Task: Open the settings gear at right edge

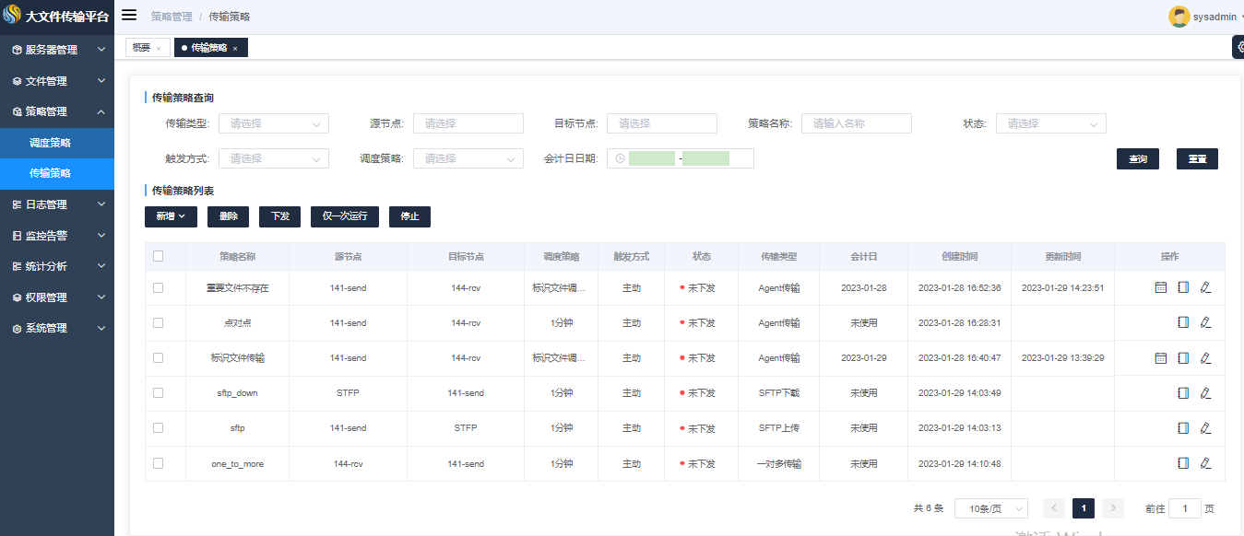Action: point(1238,48)
